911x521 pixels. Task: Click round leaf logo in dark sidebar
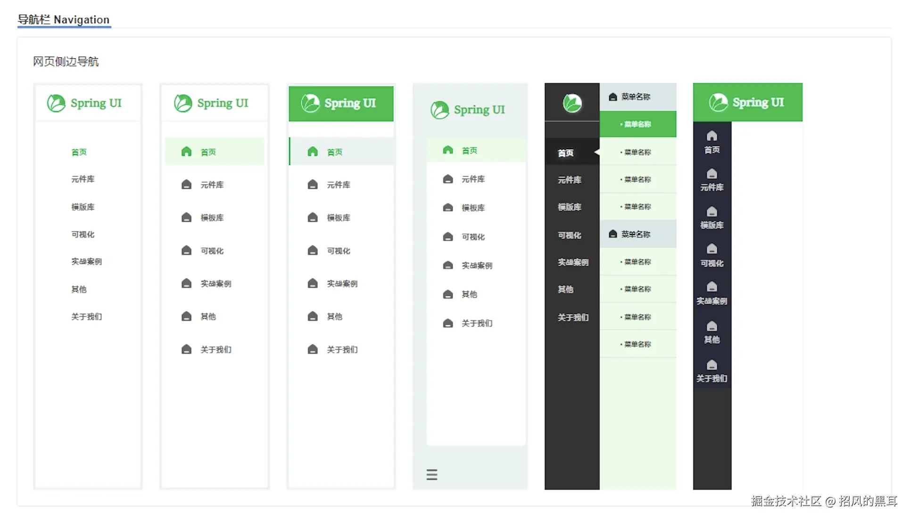(x=572, y=103)
